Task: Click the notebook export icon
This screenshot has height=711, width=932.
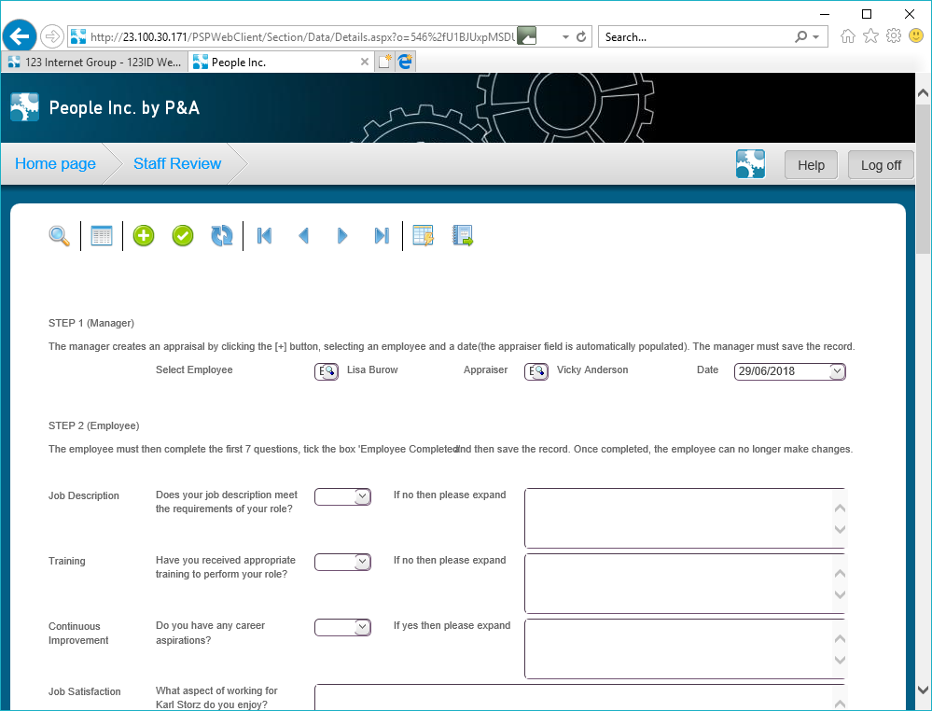Action: (463, 236)
